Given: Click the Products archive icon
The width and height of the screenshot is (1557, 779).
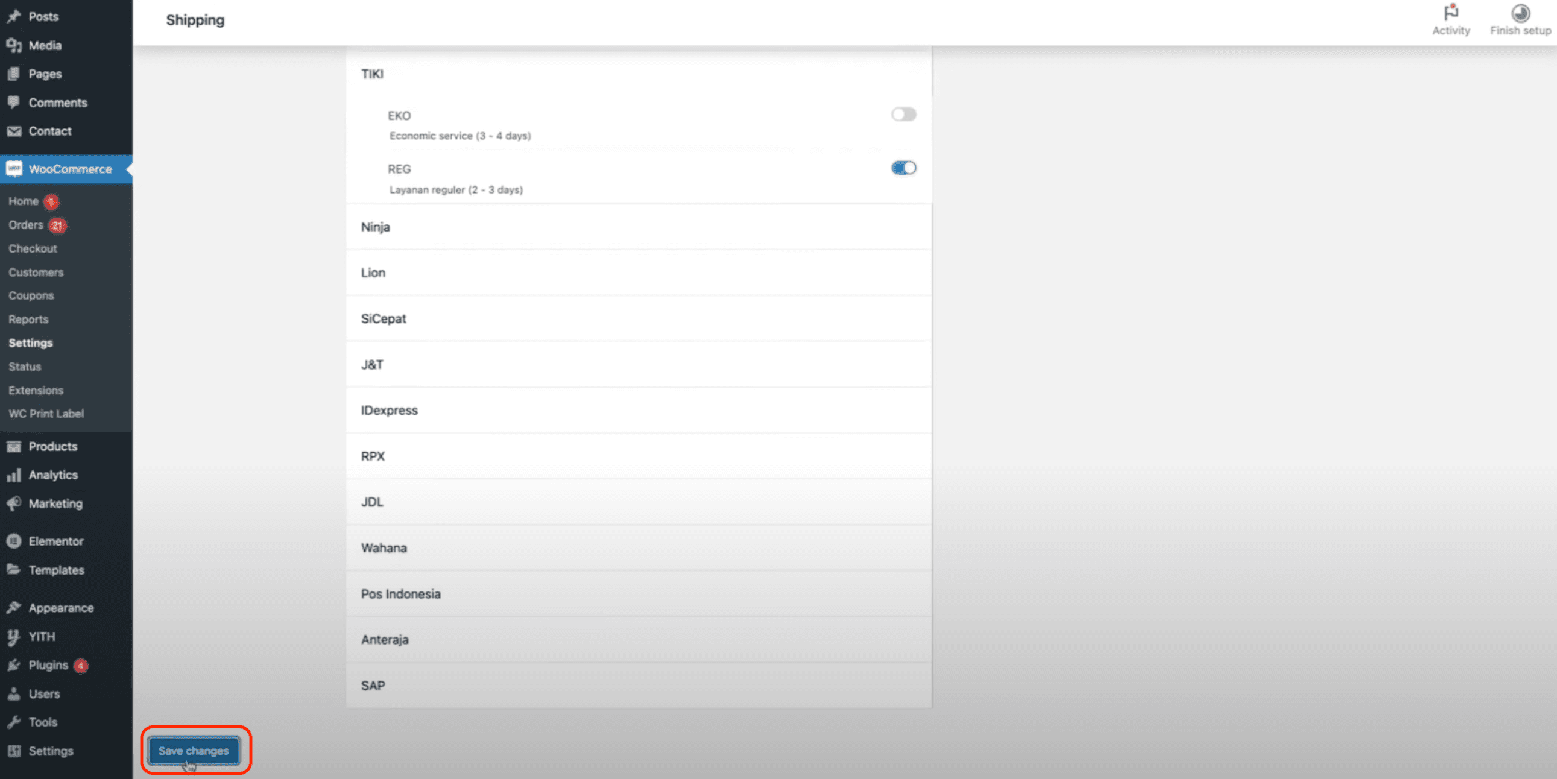Looking at the screenshot, I should coord(14,446).
